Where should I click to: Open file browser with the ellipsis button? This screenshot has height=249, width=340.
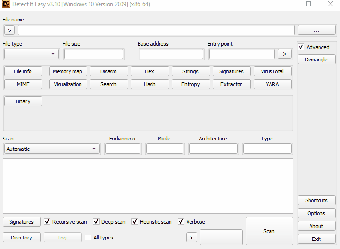pos(316,30)
